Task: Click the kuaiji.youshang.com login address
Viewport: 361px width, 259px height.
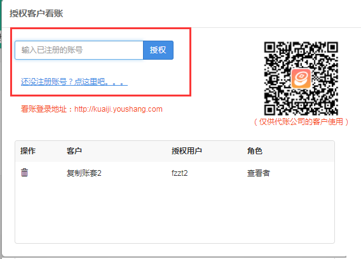Action: pyautogui.click(x=118, y=109)
